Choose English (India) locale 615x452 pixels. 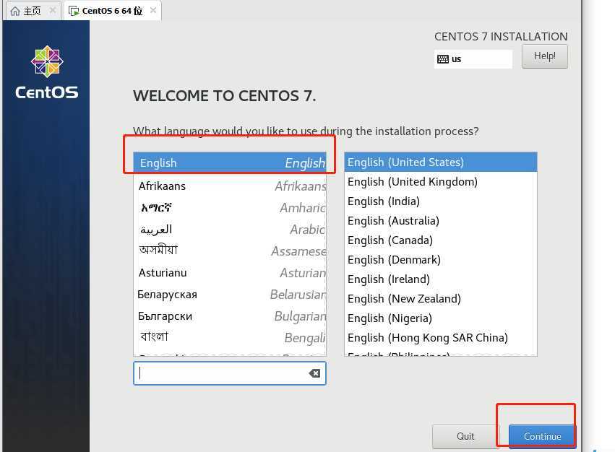tap(440, 201)
